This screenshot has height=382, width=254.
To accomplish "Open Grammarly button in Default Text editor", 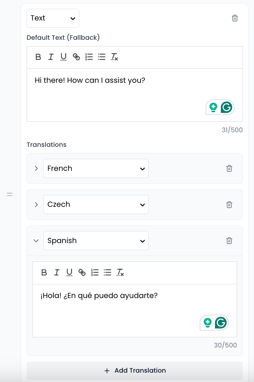I will (226, 107).
